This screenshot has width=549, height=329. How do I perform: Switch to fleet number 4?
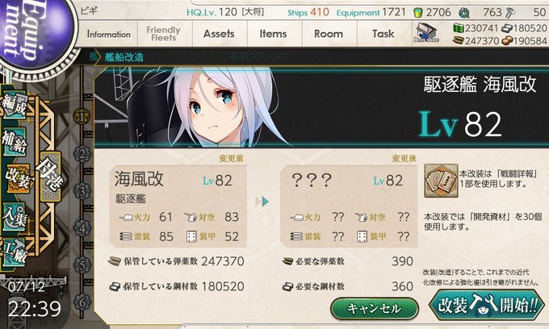(x=82, y=228)
